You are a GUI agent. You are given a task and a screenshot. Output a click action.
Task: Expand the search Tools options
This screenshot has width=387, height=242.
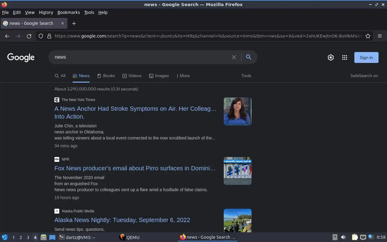point(246,76)
